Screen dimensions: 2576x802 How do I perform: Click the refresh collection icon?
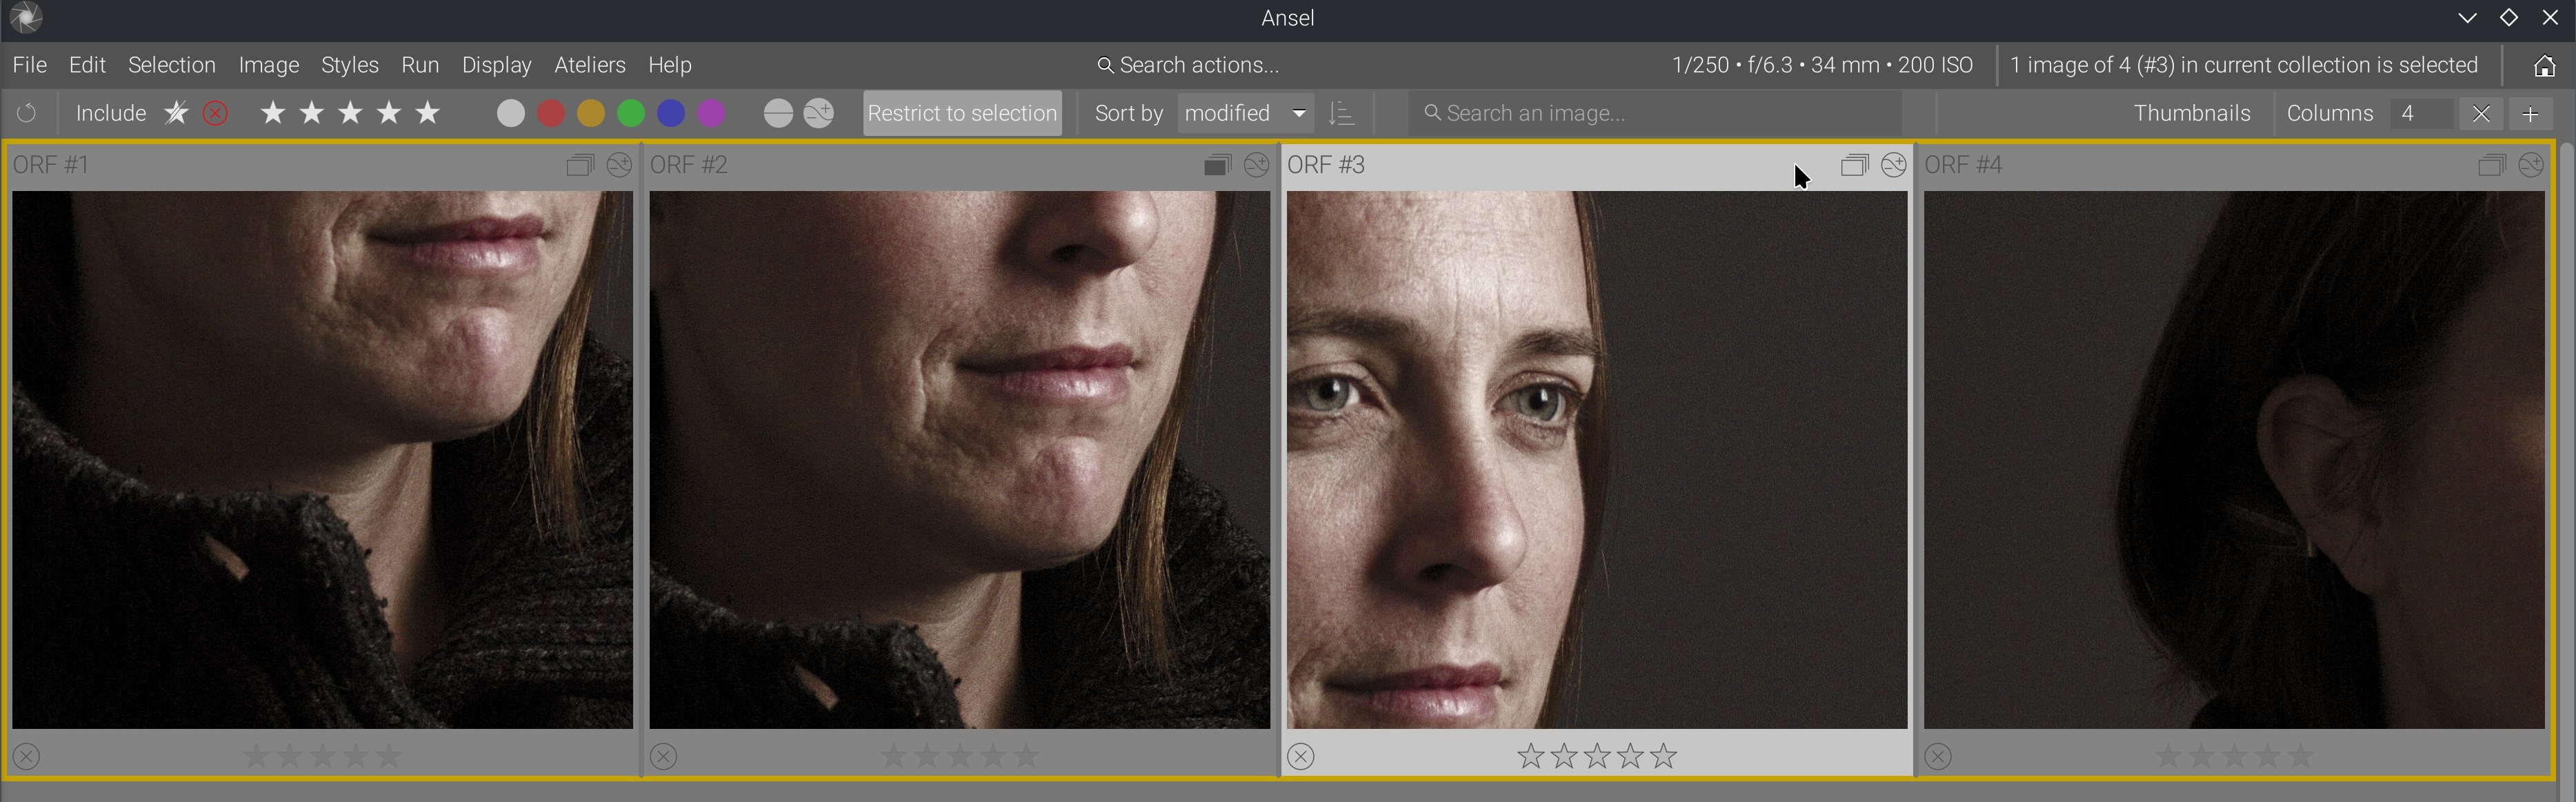27,114
